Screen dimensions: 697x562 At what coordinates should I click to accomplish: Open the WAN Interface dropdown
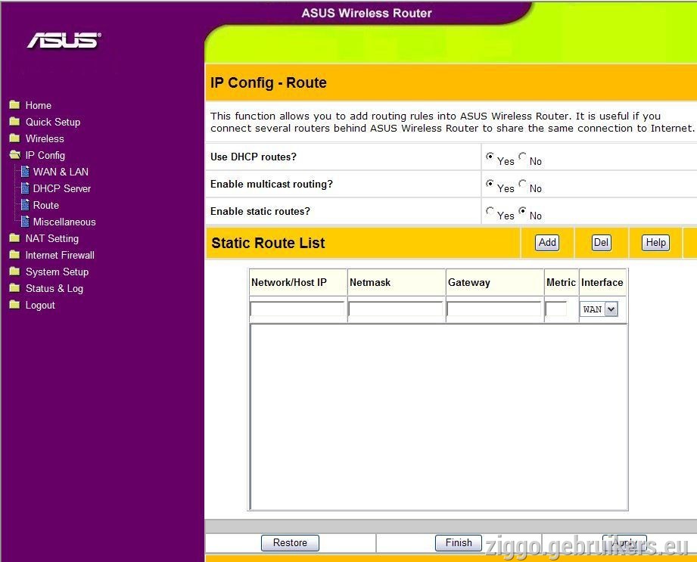[599, 309]
